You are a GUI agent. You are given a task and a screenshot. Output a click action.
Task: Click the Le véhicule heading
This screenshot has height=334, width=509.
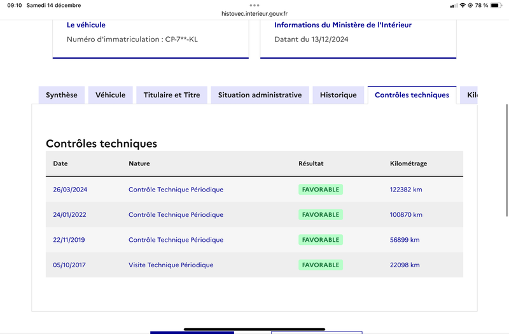[x=86, y=25]
